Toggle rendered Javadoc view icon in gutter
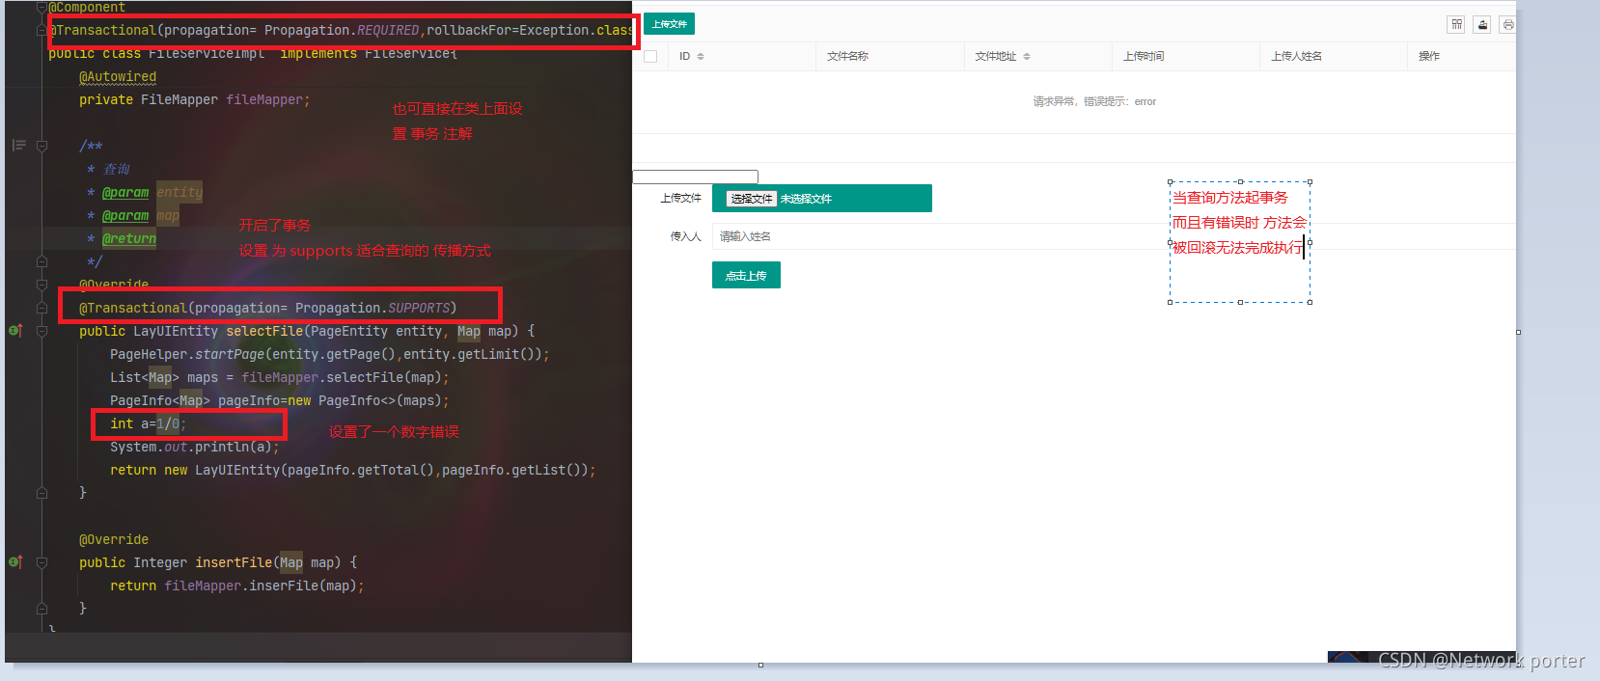This screenshot has height=681, width=1600. click(18, 146)
